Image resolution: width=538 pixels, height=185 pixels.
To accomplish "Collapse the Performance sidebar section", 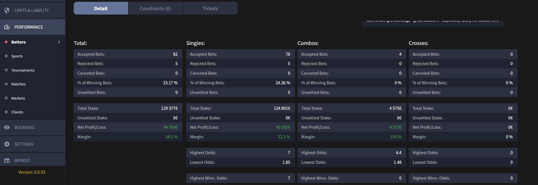I will 29,27.
